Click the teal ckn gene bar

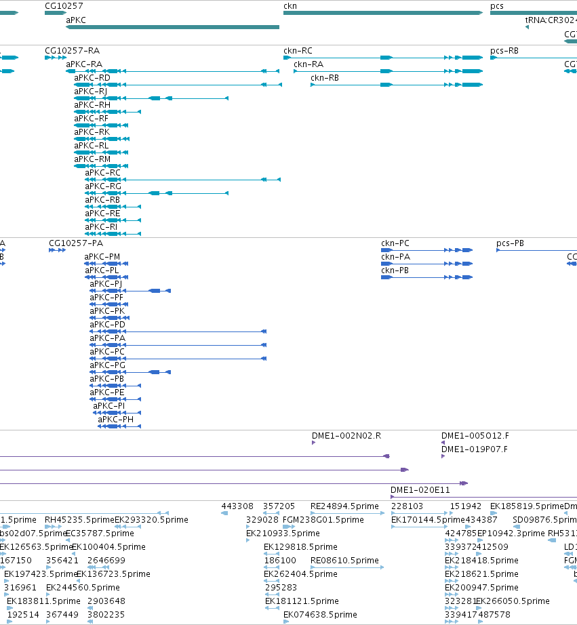click(383, 13)
